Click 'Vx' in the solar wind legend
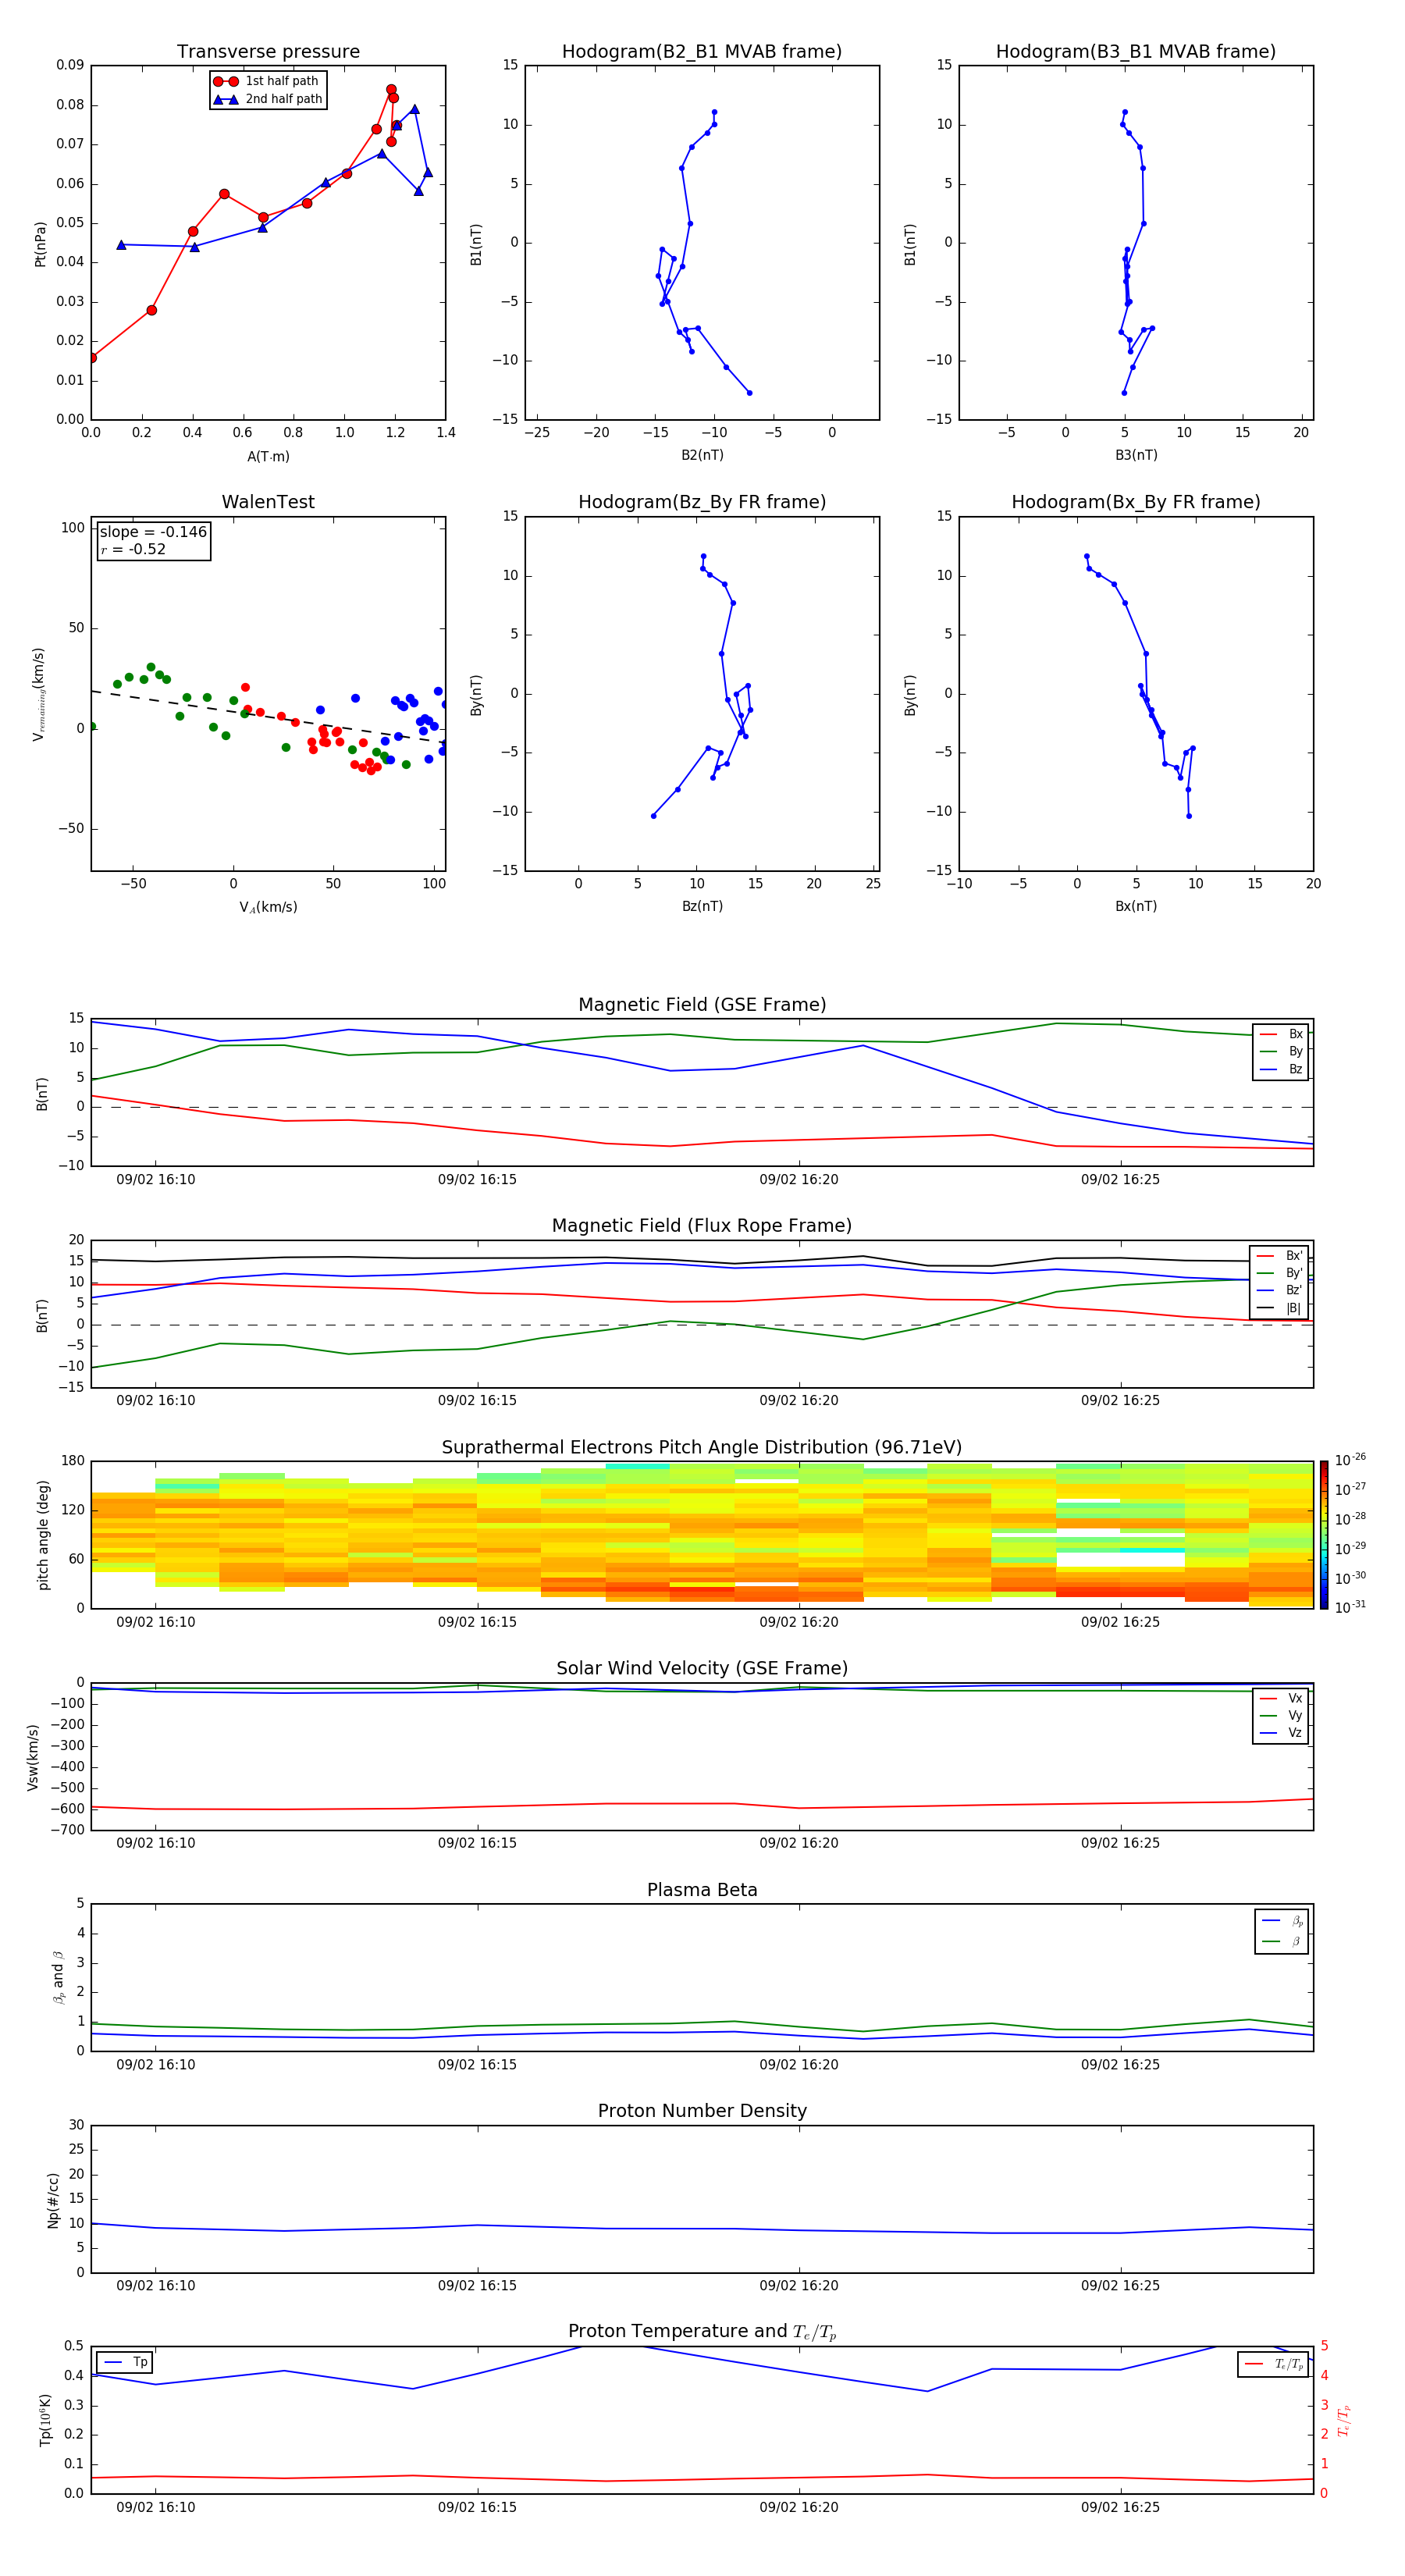Screen dimensions: 1405x2576 1295,1698
